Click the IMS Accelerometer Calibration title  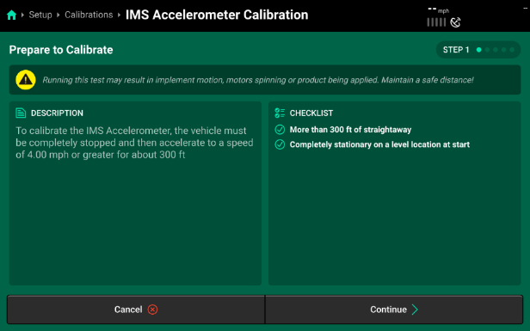[x=217, y=15]
